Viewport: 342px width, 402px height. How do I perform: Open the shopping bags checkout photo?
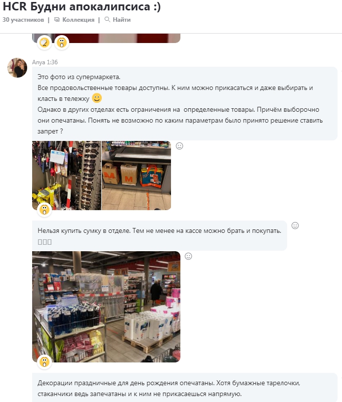[136, 176]
